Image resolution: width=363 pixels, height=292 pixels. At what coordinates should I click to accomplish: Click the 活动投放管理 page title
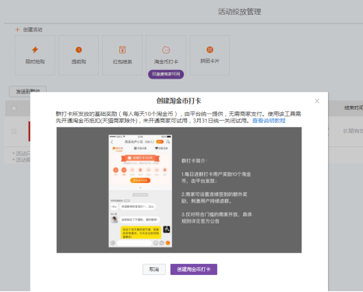coord(239,12)
